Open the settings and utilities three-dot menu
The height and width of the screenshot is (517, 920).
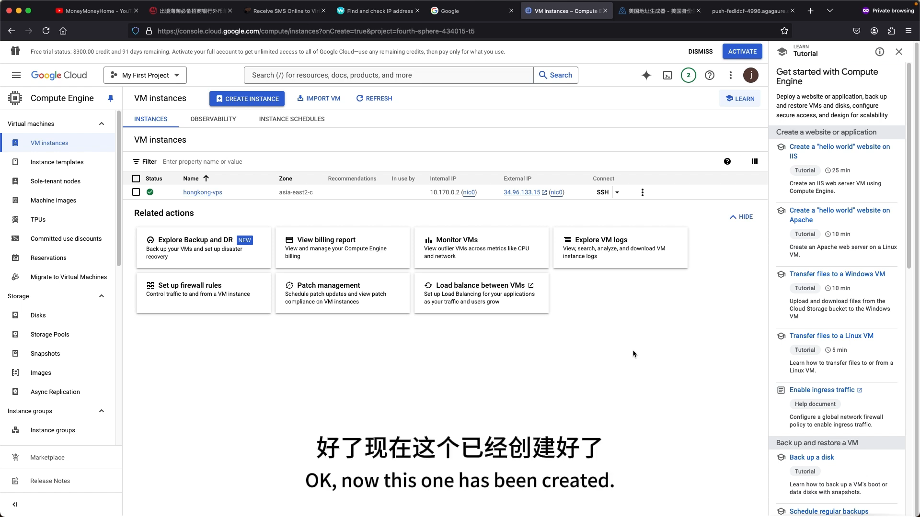731,75
